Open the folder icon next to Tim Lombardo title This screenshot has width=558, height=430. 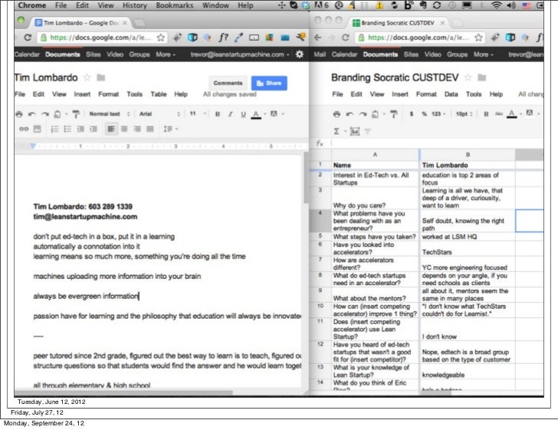[101, 77]
